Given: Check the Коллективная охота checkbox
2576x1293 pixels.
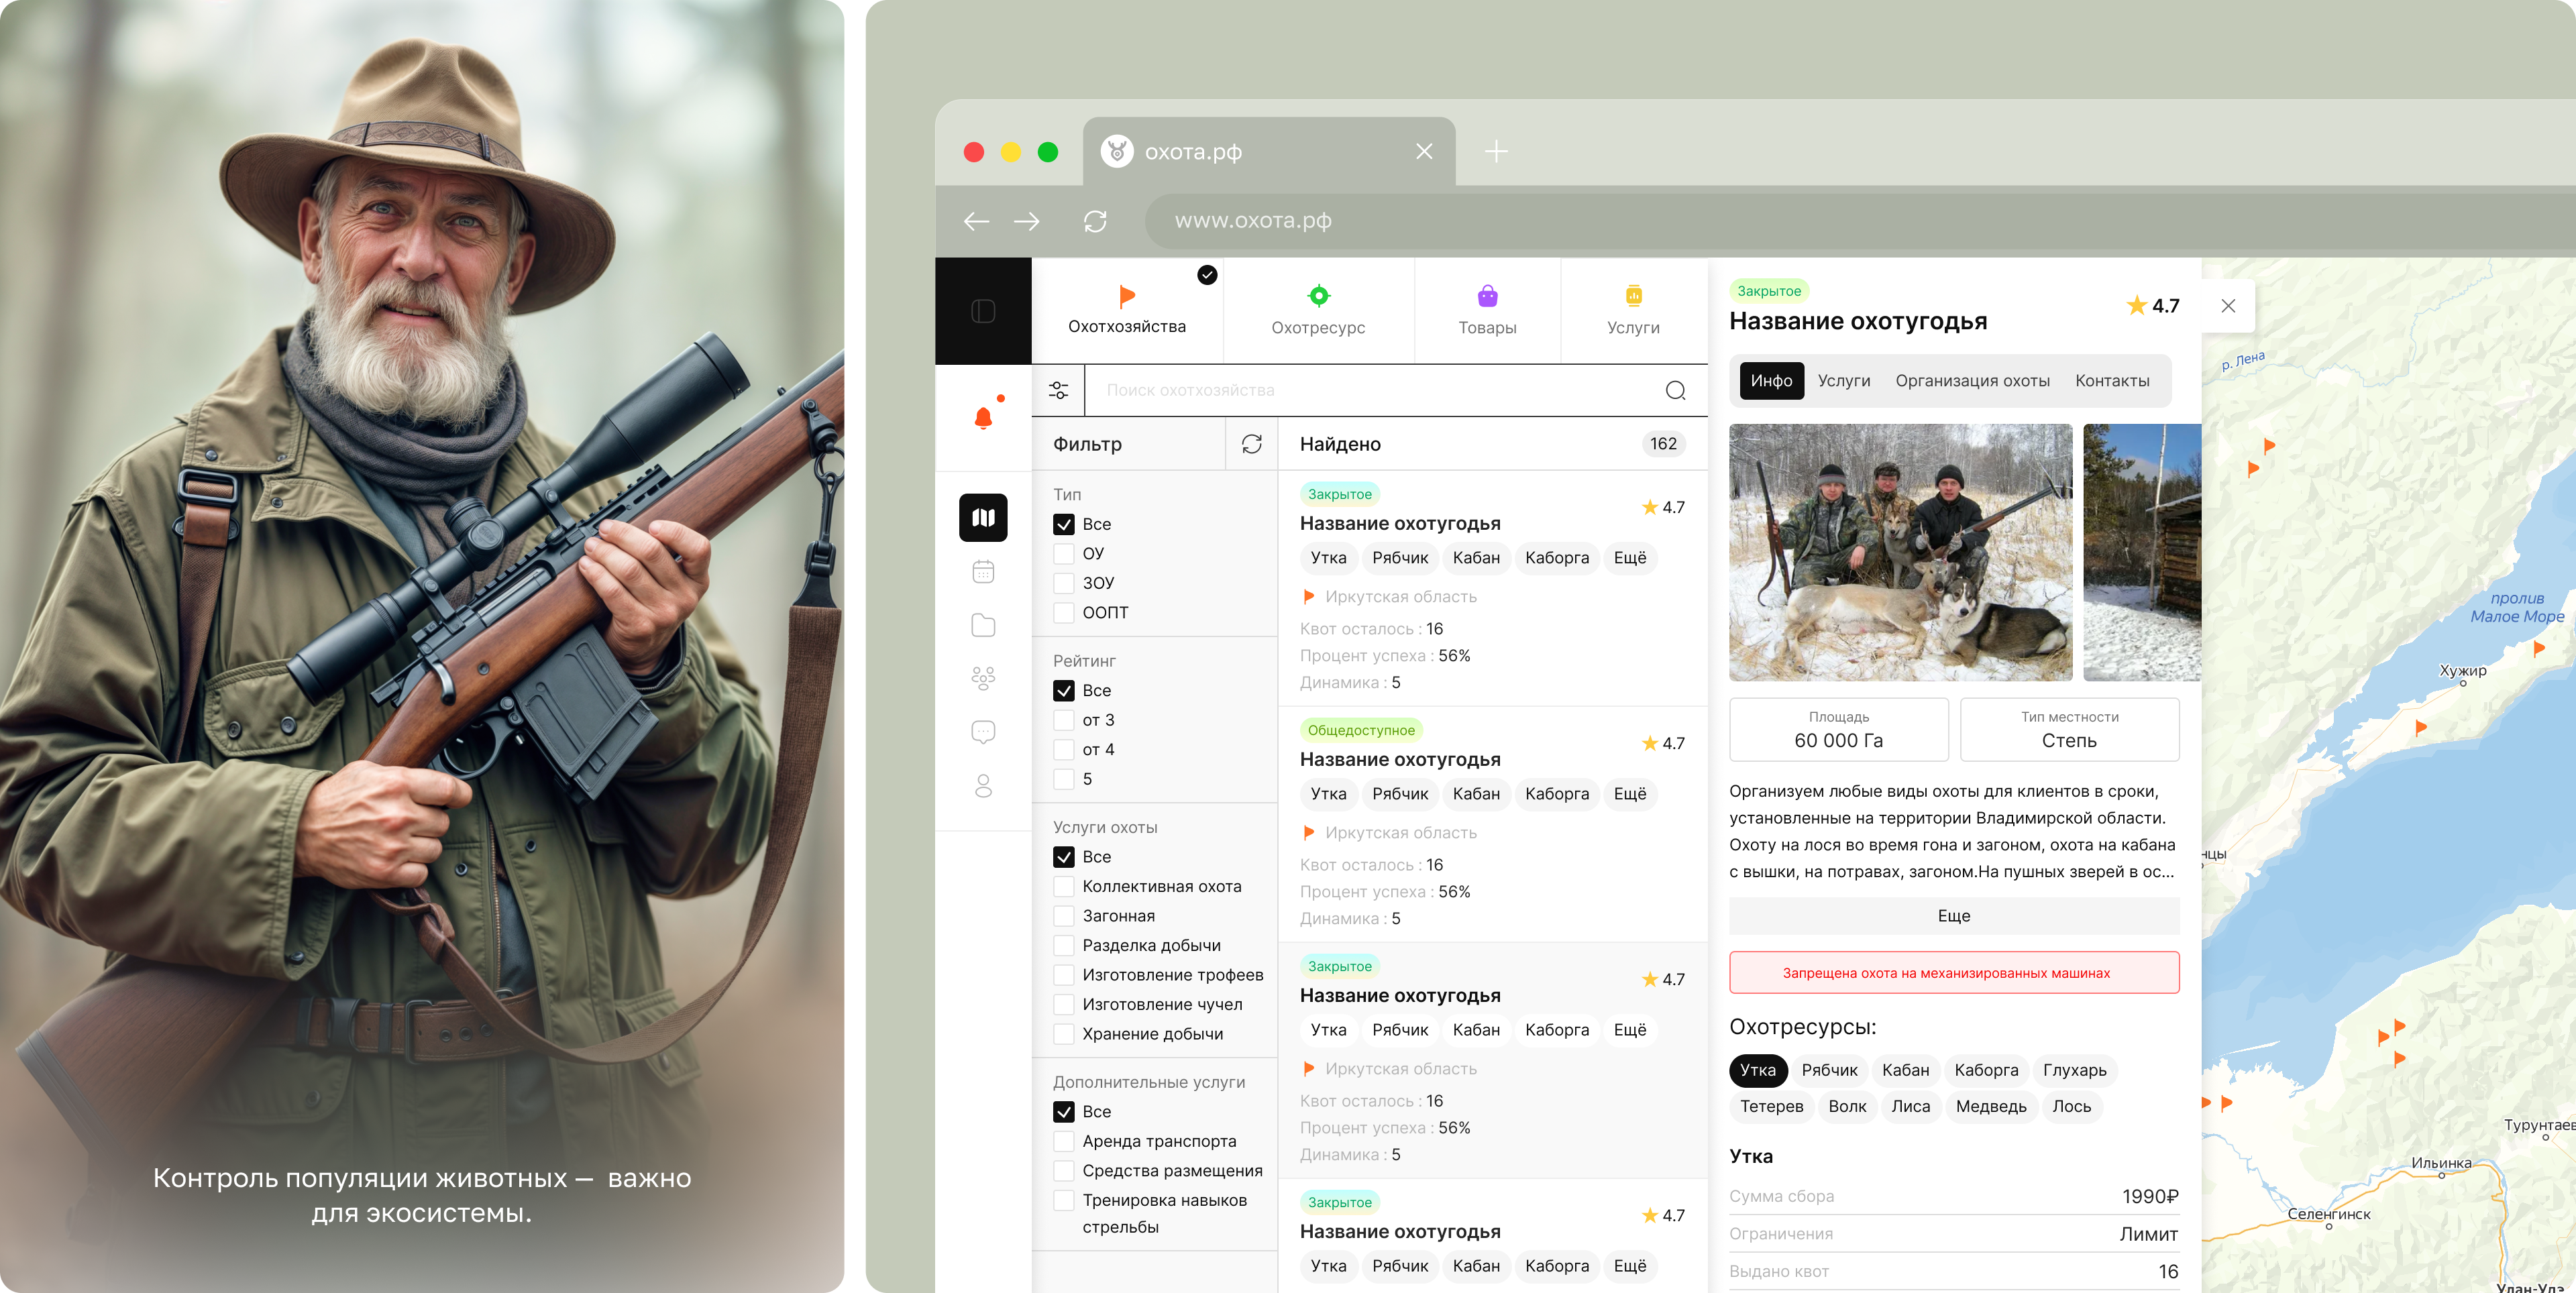Looking at the screenshot, I should [1064, 887].
